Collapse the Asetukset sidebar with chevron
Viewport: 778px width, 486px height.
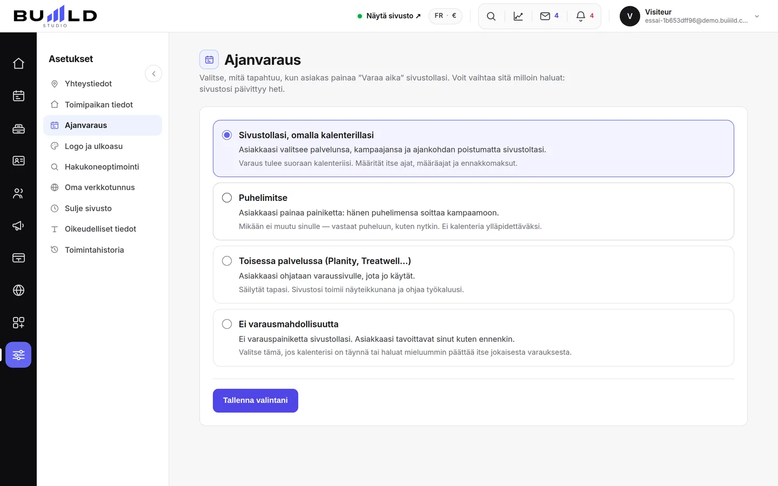[x=153, y=74]
